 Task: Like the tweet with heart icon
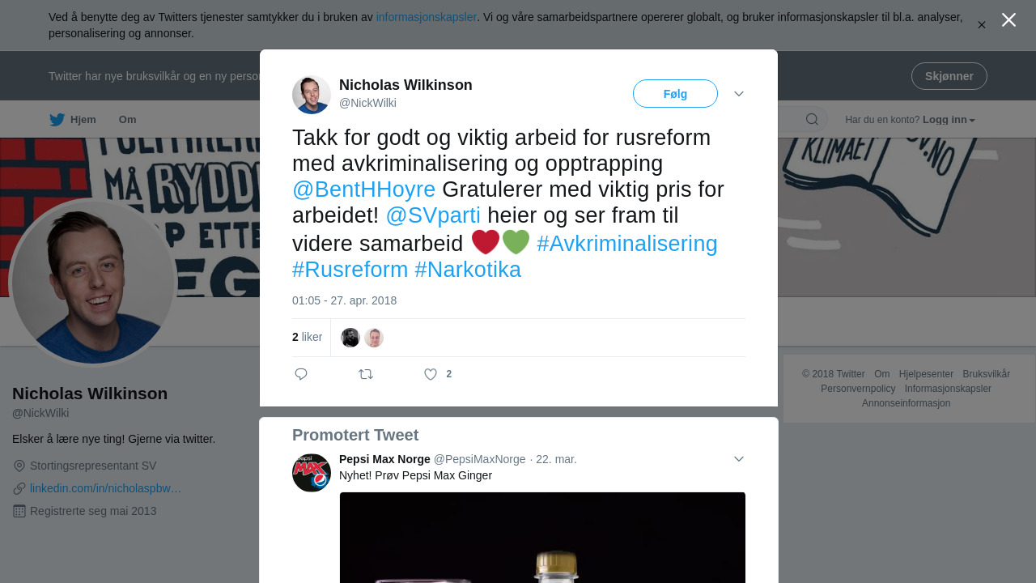click(x=431, y=374)
